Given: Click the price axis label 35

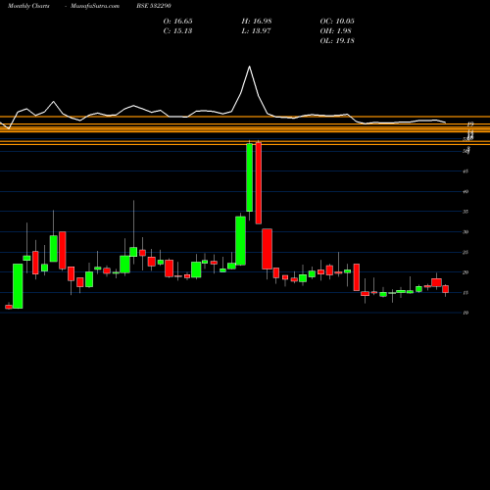Looking at the screenshot, I should click(x=465, y=212).
